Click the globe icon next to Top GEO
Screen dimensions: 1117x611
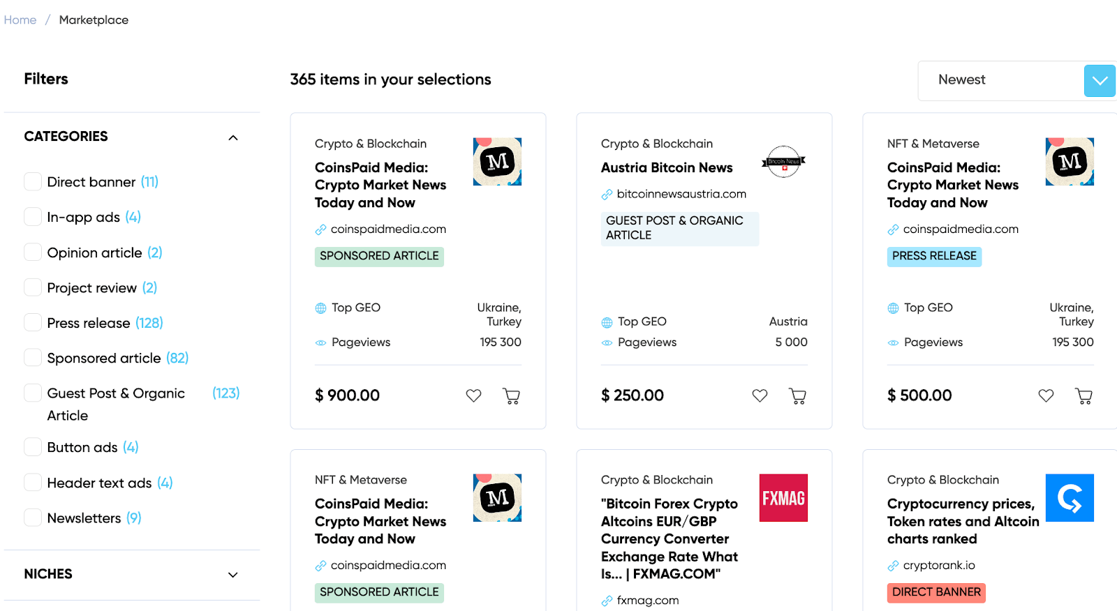pyautogui.click(x=321, y=308)
